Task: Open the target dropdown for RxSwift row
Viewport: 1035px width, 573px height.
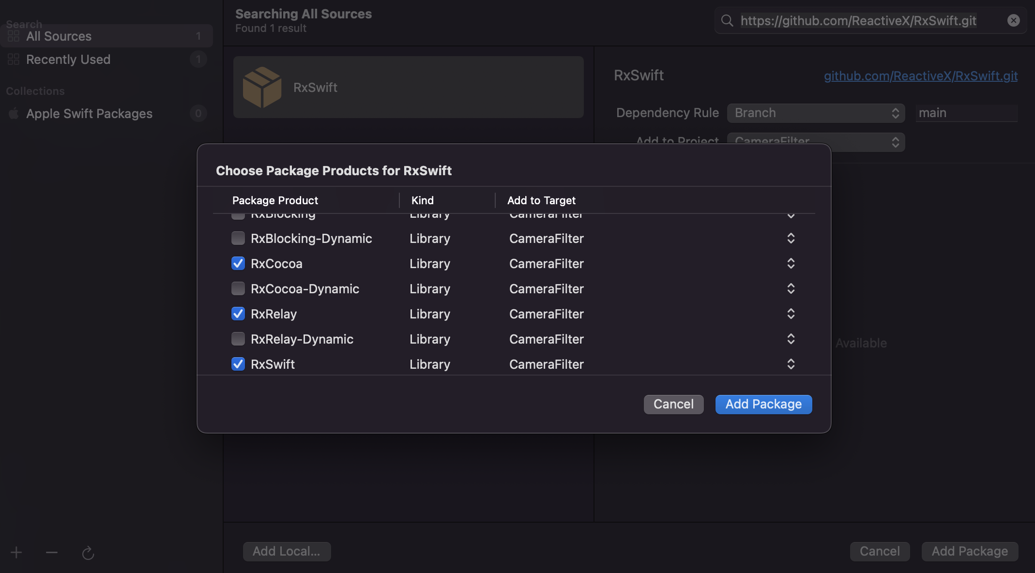Action: point(791,364)
